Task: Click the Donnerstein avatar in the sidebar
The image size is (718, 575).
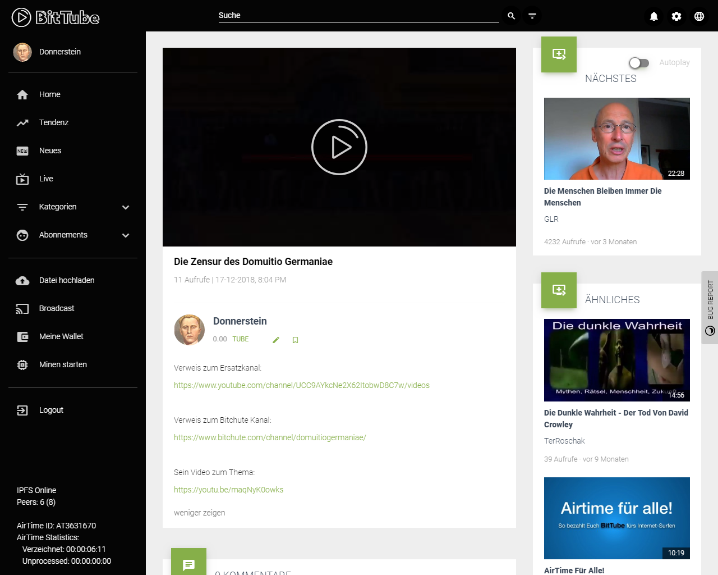Action: tap(22, 52)
